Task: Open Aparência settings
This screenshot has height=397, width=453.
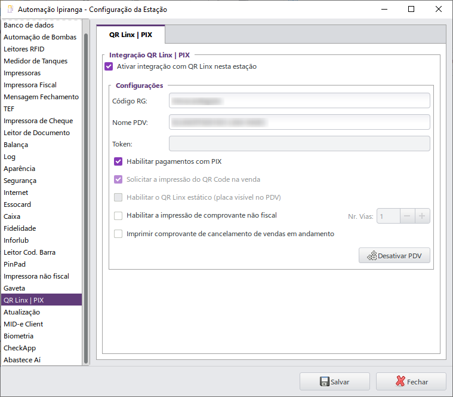Action: pyautogui.click(x=41, y=169)
